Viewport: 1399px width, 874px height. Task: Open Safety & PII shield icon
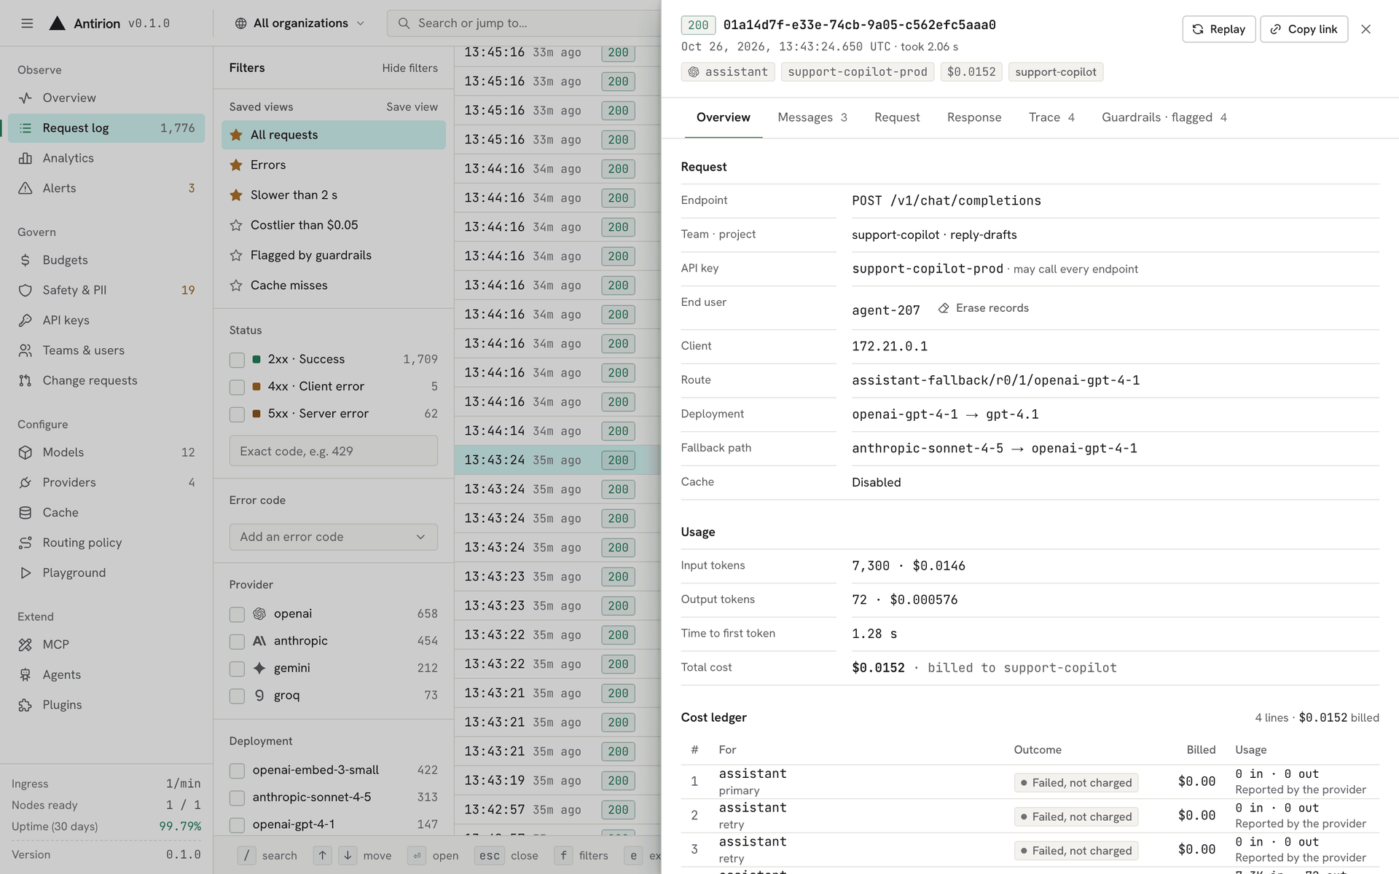coord(26,290)
